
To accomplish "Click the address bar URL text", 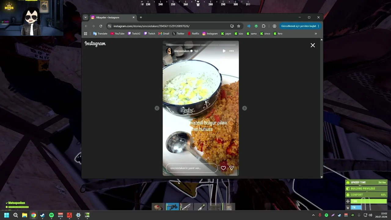I will pyautogui.click(x=152, y=26).
